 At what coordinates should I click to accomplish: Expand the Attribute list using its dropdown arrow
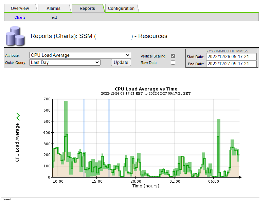127,55
